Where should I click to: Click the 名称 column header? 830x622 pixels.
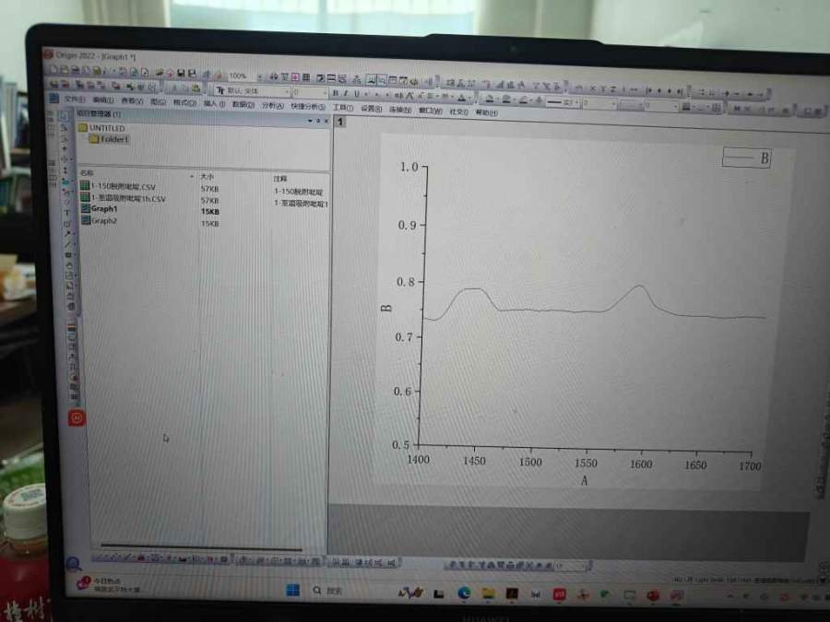pyautogui.click(x=87, y=173)
